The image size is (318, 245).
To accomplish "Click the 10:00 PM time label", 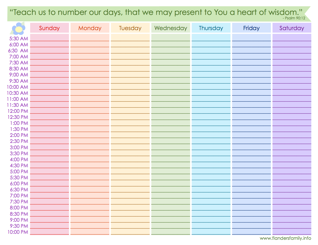I will [17, 232].
